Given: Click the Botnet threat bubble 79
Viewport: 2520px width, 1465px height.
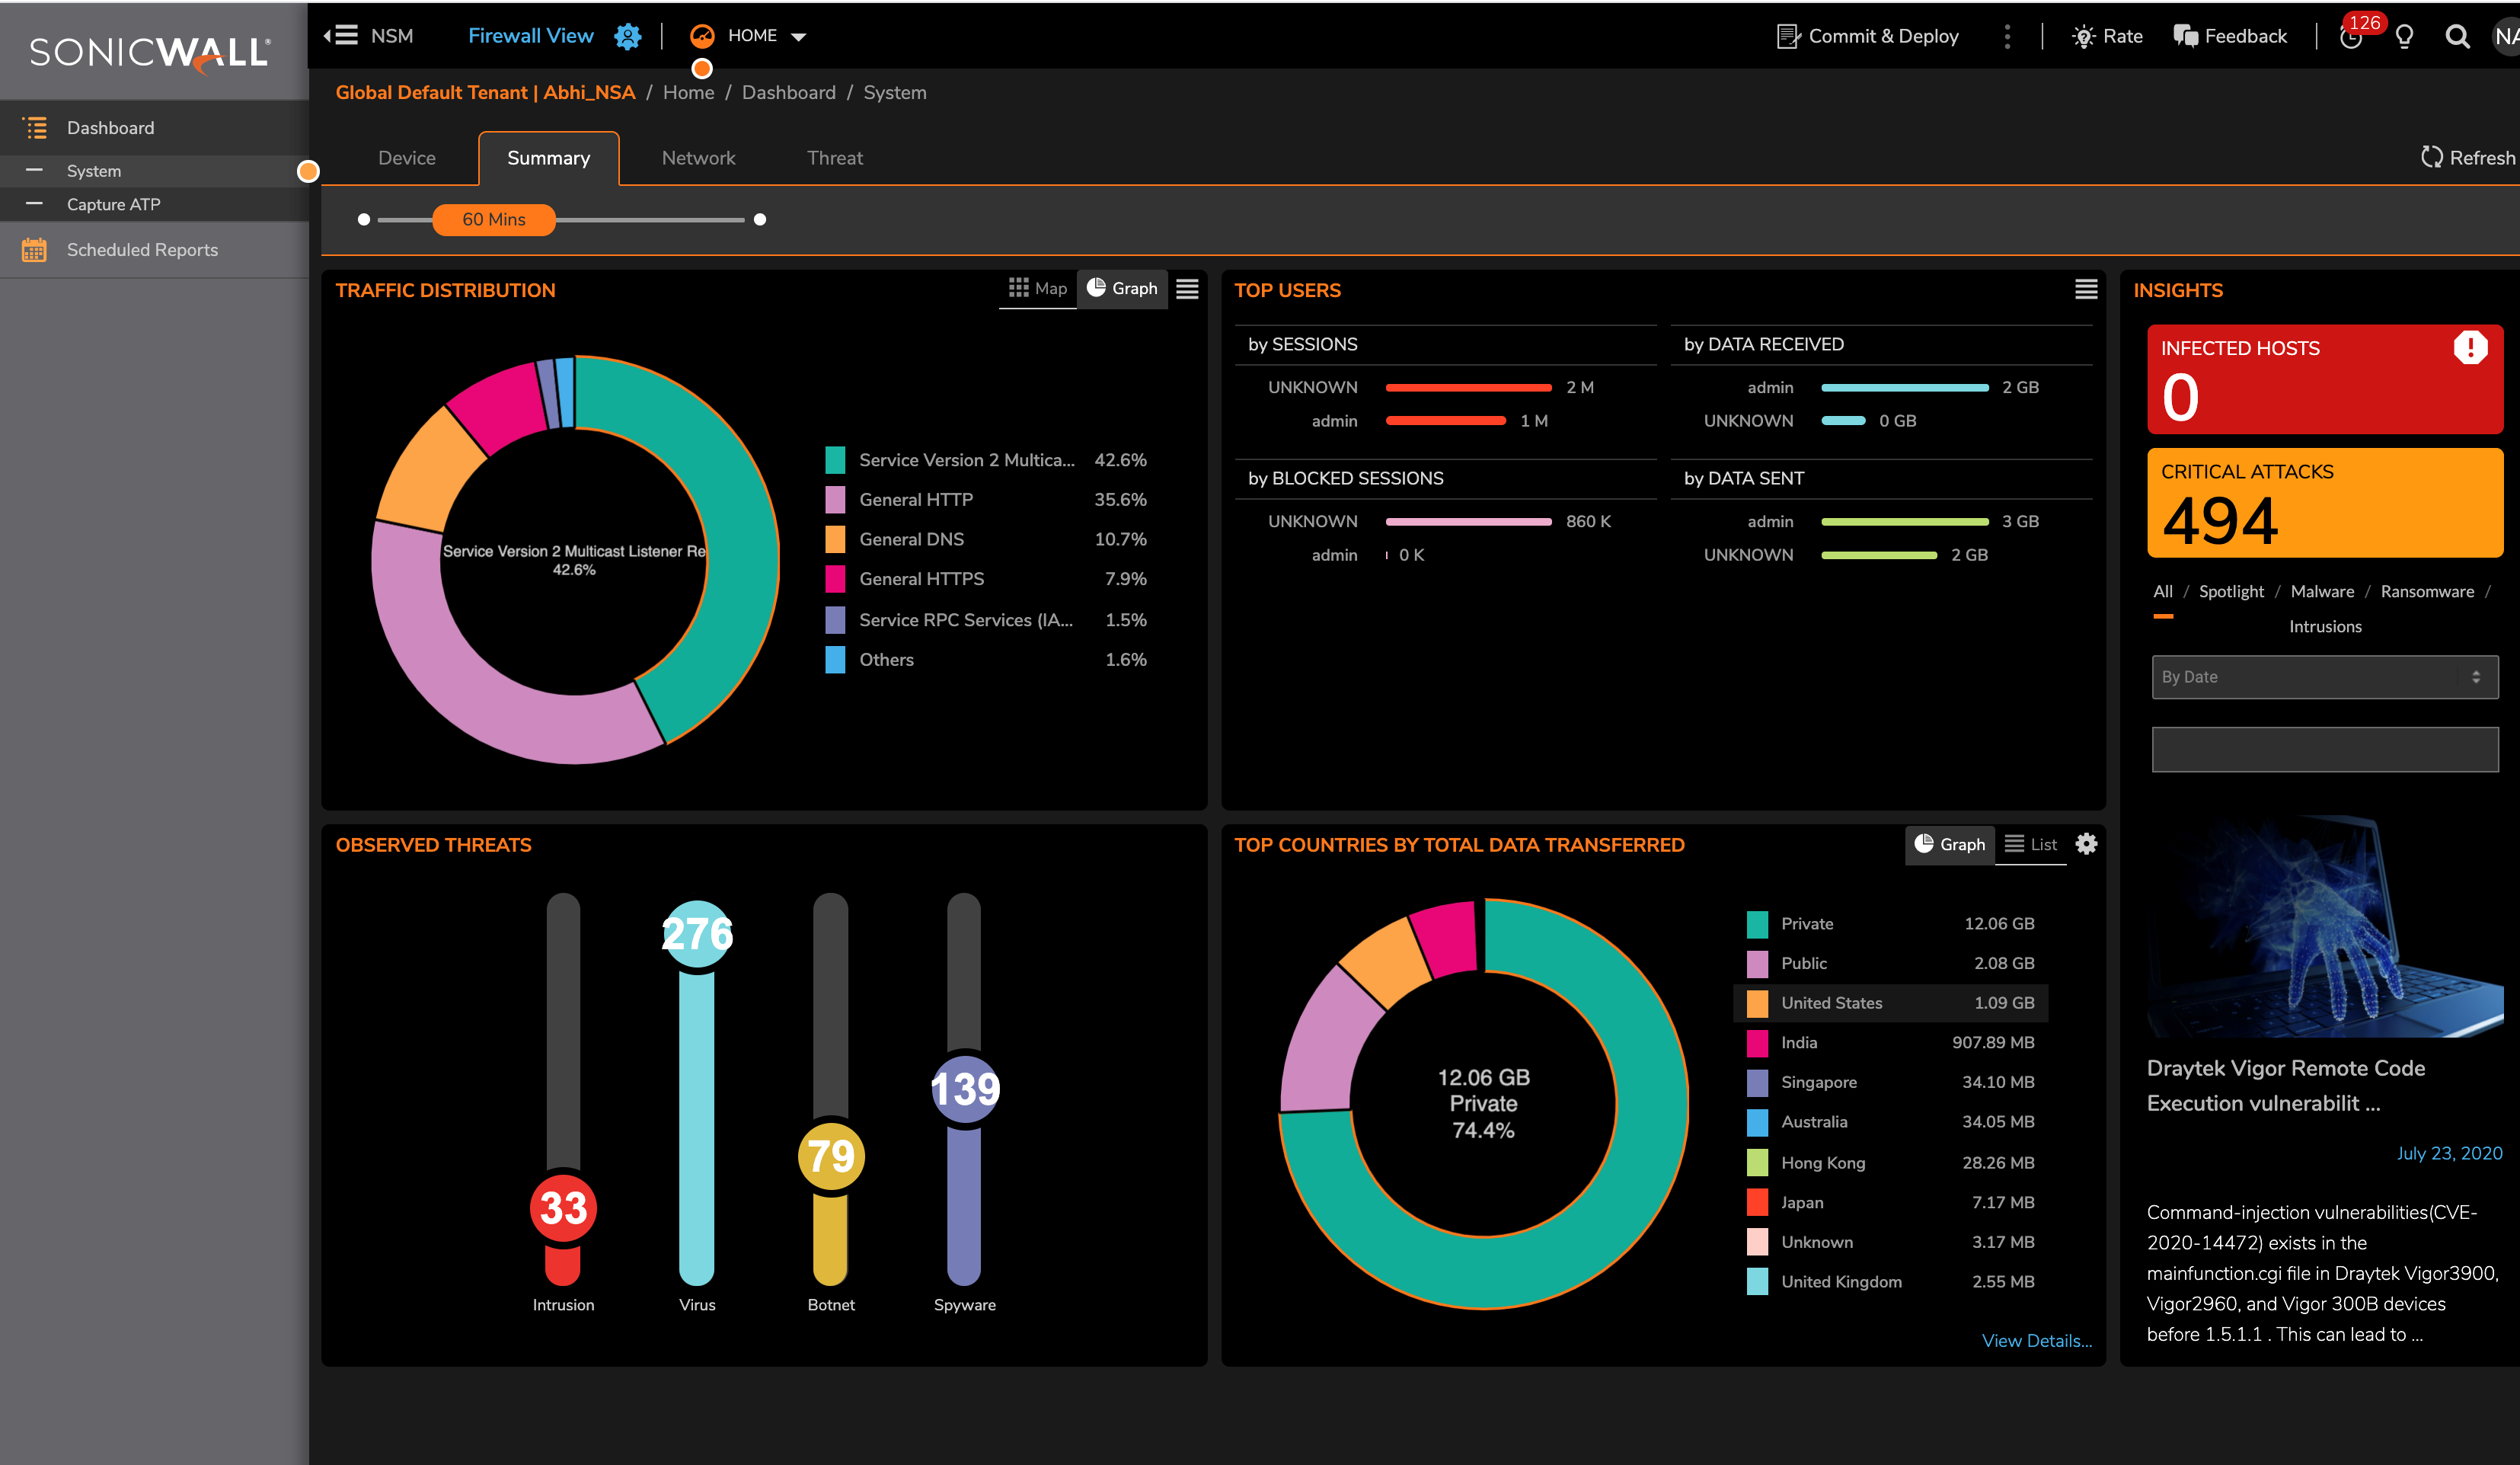Looking at the screenshot, I should (x=831, y=1156).
